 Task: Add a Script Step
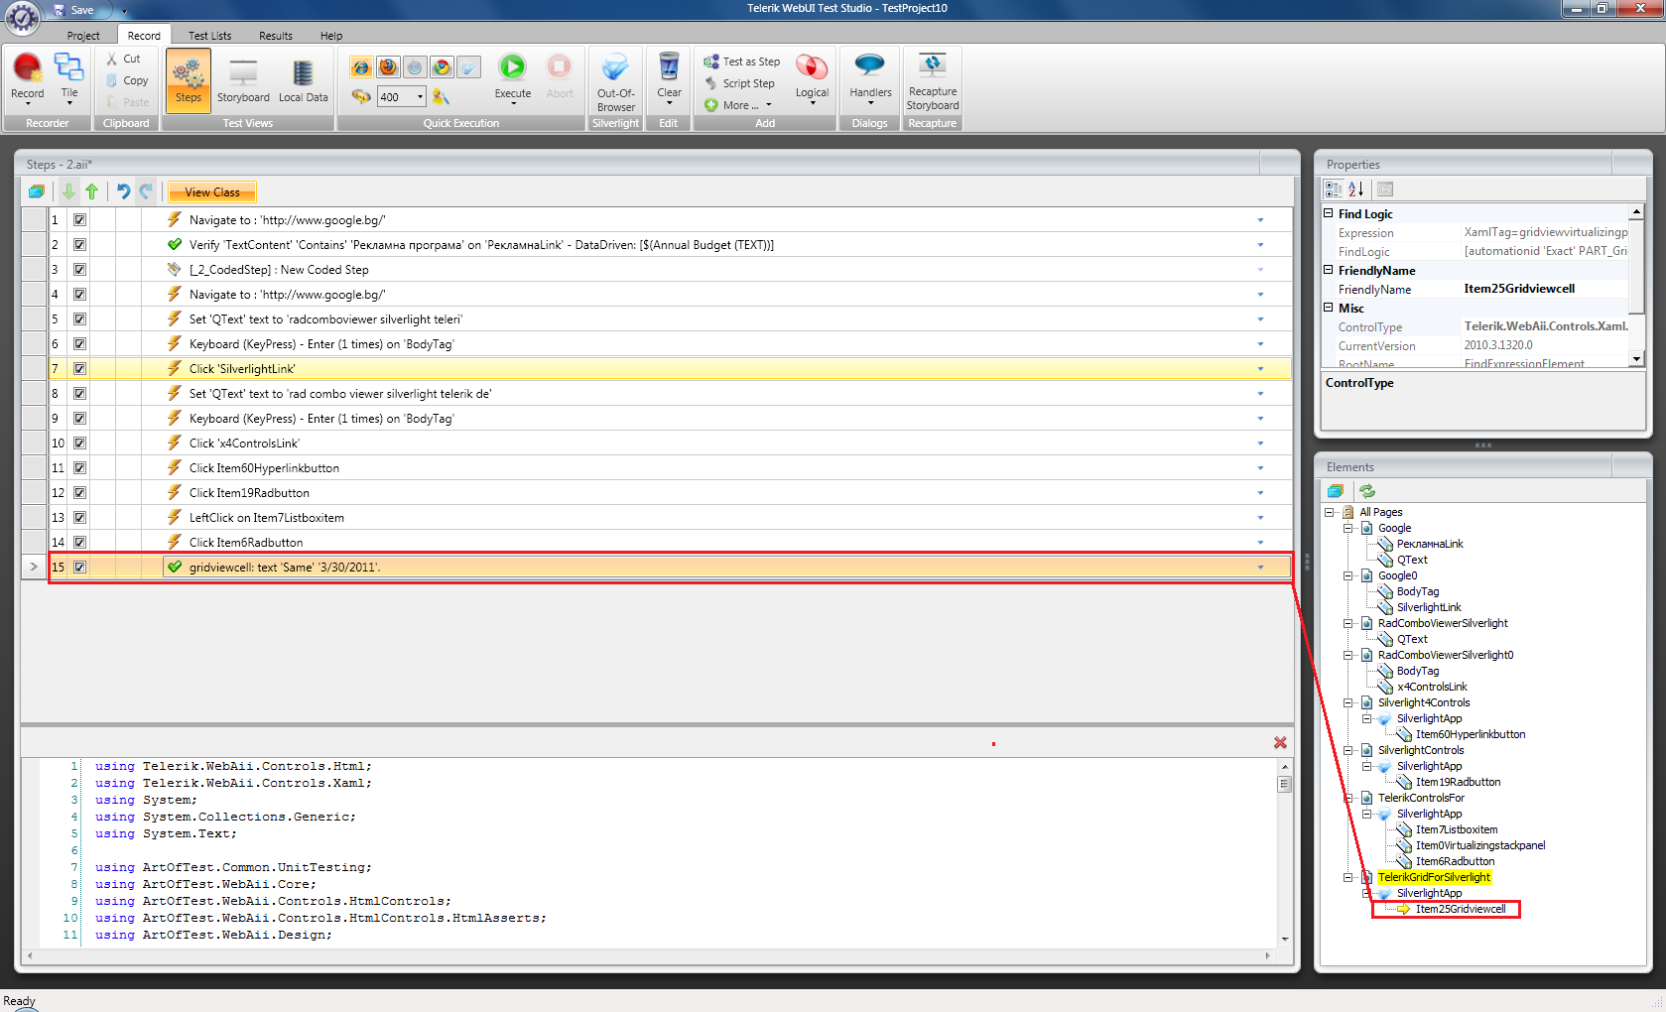[x=739, y=83]
